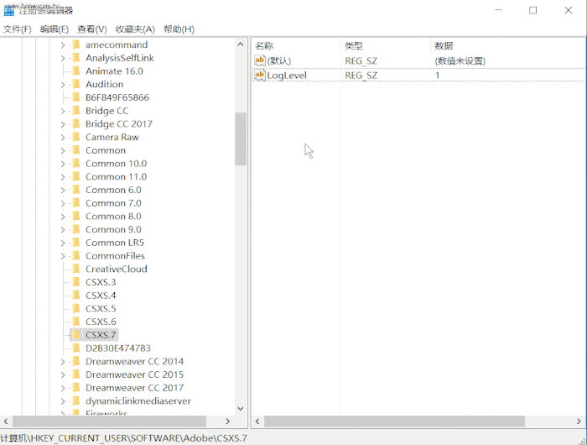Click the Common 11.0 folder icon
Image resolution: width=587 pixels, height=445 pixels.
tap(76, 176)
